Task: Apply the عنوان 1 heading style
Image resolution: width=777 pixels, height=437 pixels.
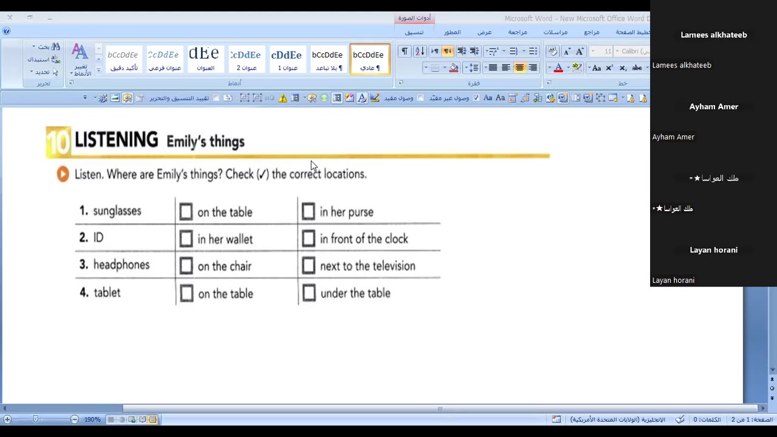Action: click(287, 59)
